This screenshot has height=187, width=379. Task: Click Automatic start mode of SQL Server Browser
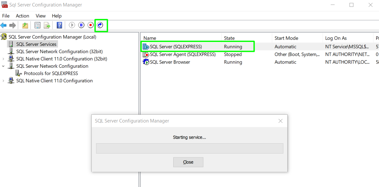285,62
